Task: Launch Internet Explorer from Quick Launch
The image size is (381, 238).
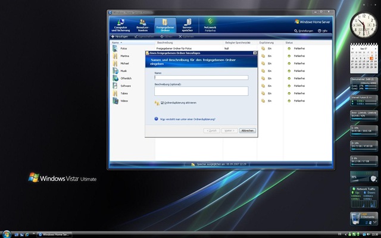Action: (x=27, y=234)
